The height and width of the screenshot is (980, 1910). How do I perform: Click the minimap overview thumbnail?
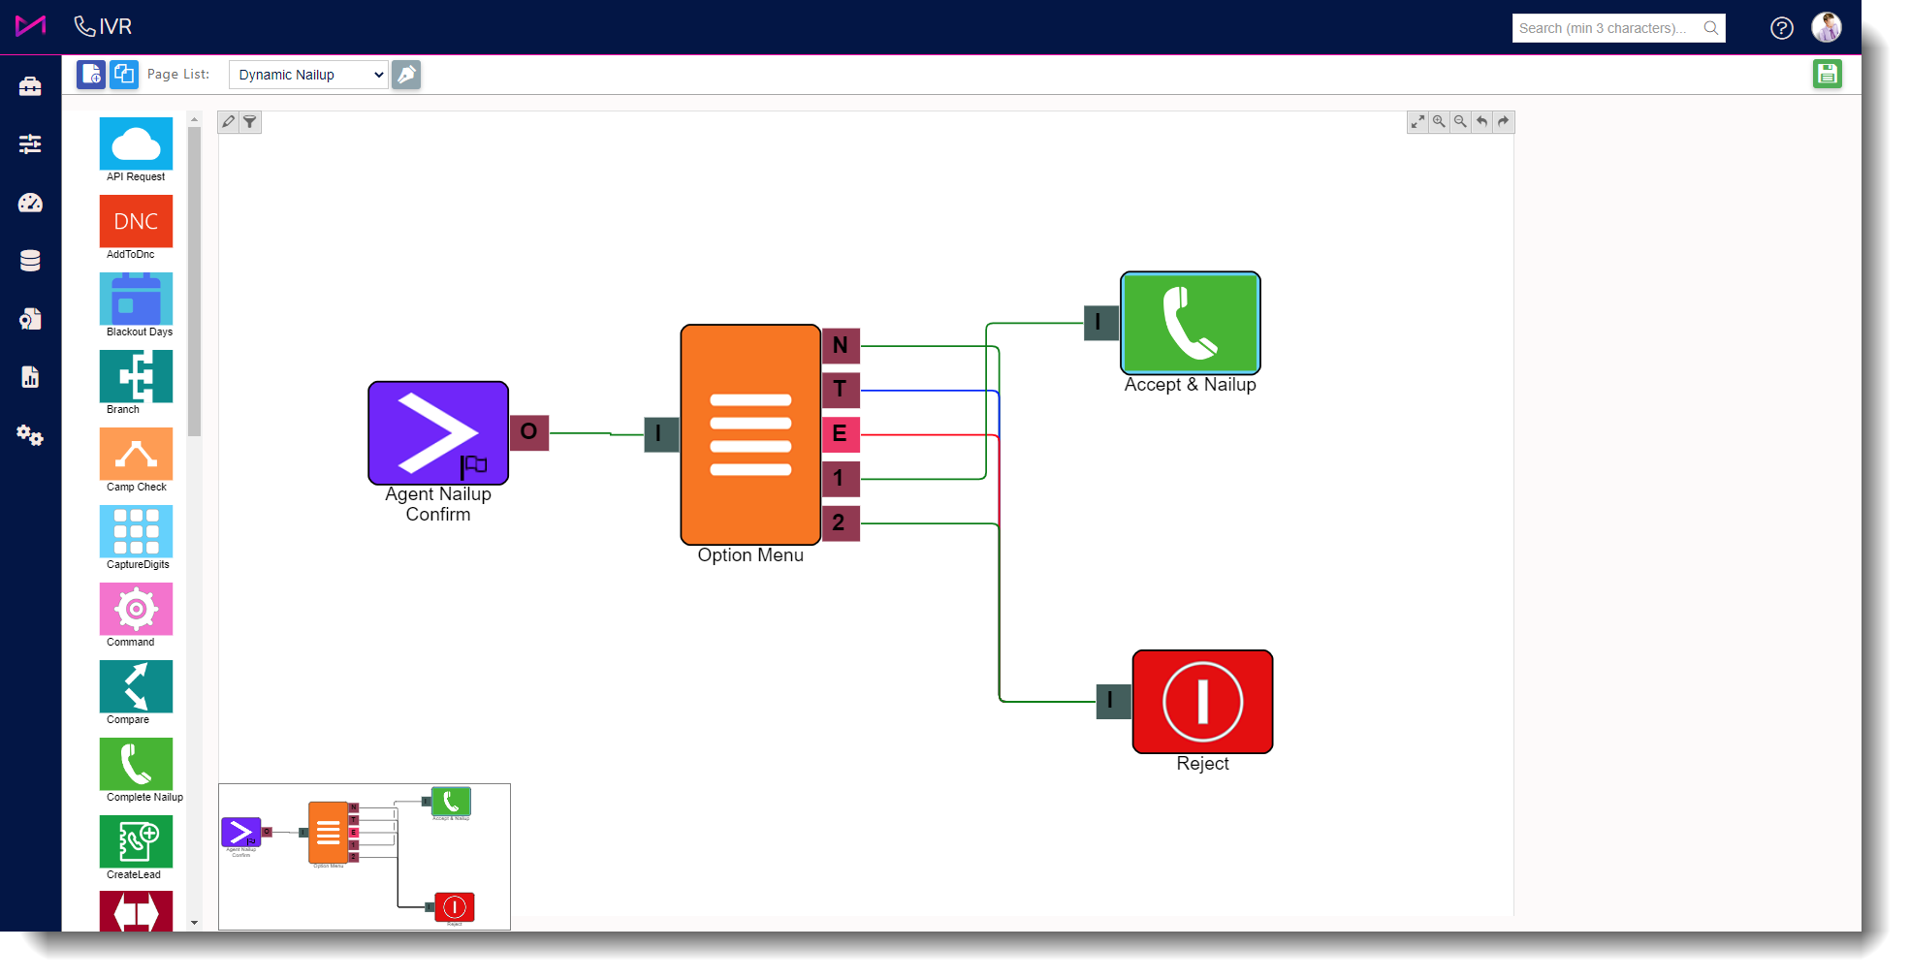365,857
